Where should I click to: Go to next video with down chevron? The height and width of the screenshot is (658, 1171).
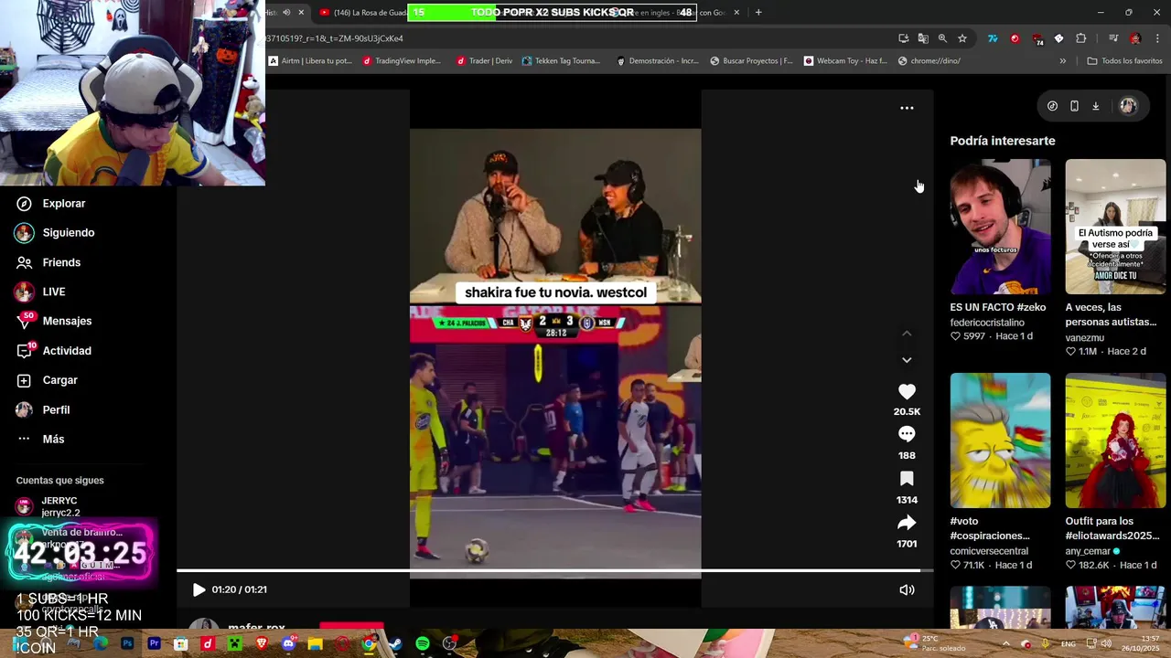[907, 360]
